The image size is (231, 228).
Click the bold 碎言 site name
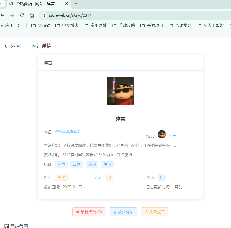pos(120,119)
